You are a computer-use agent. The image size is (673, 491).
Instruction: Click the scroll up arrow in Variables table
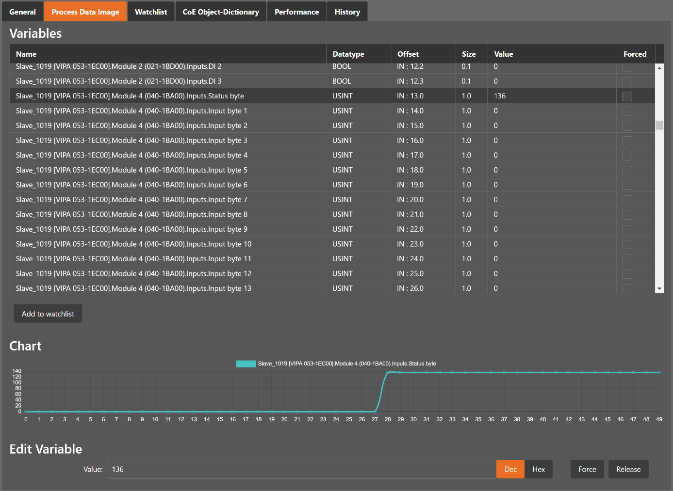(659, 68)
